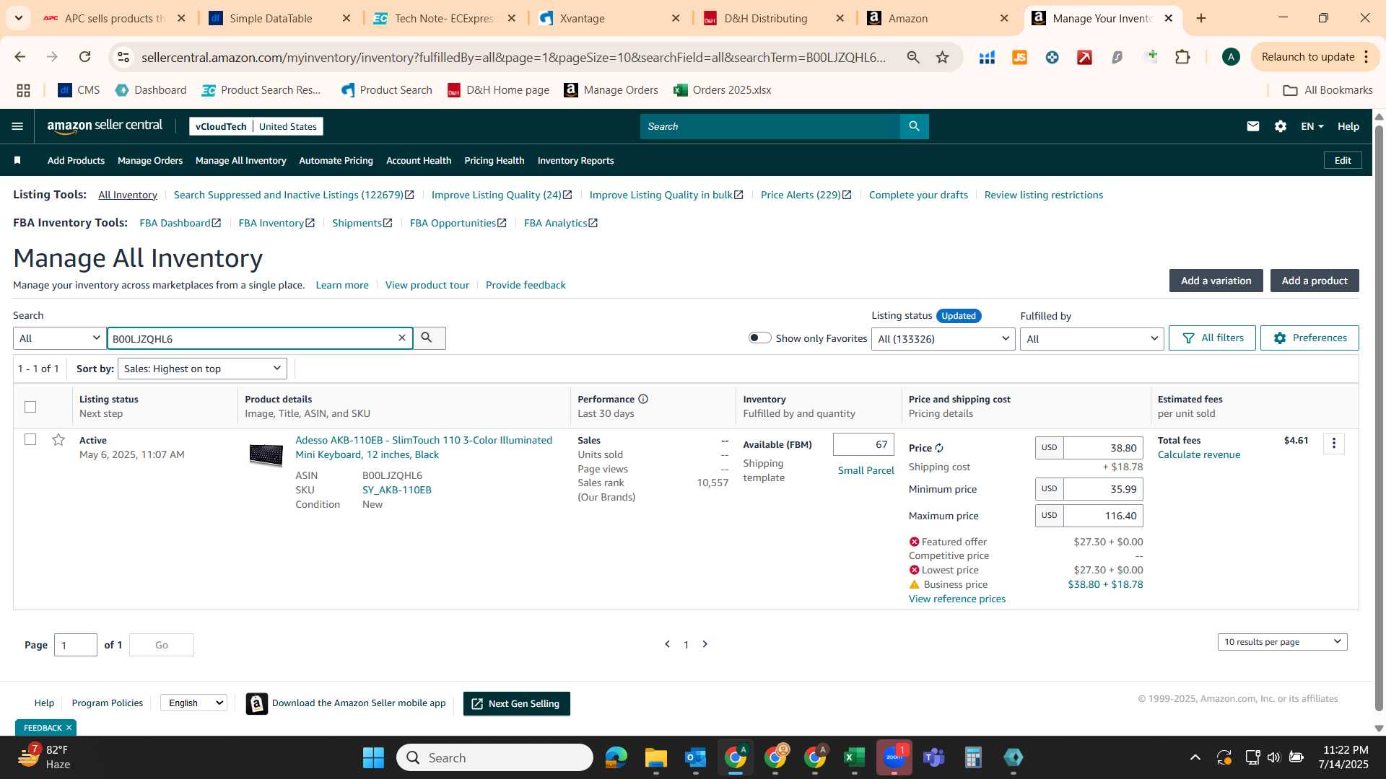Expand the search field All dropdown
Image resolution: width=1386 pixels, height=779 pixels.
[x=60, y=338]
